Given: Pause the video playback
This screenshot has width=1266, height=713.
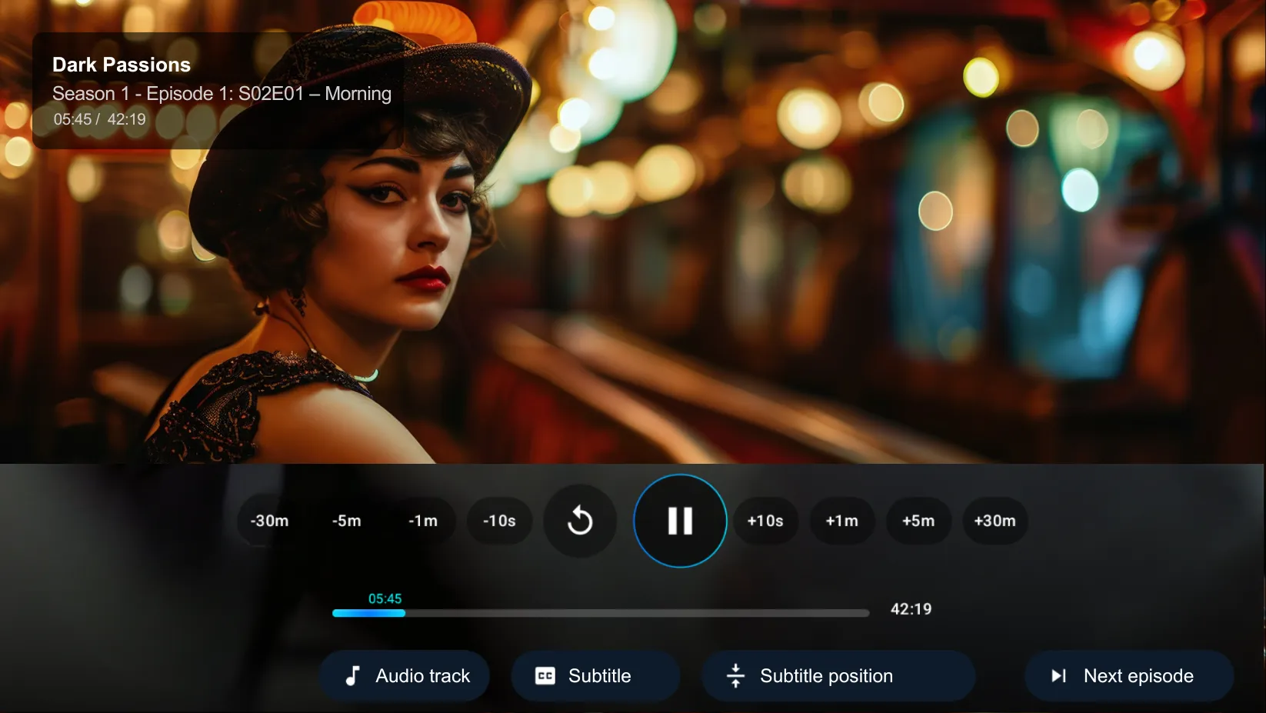Looking at the screenshot, I should point(680,521).
